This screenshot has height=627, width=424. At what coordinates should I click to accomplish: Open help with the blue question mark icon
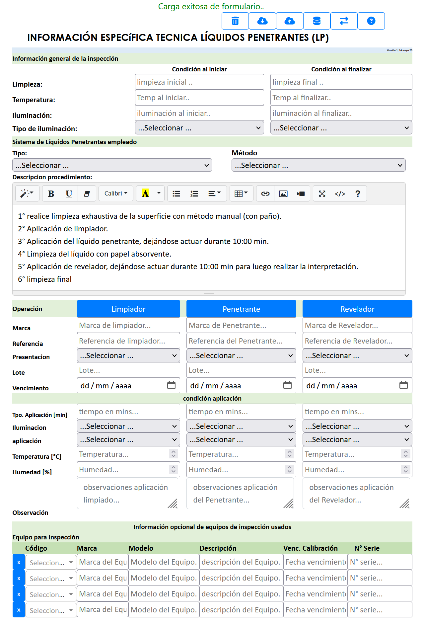[371, 21]
